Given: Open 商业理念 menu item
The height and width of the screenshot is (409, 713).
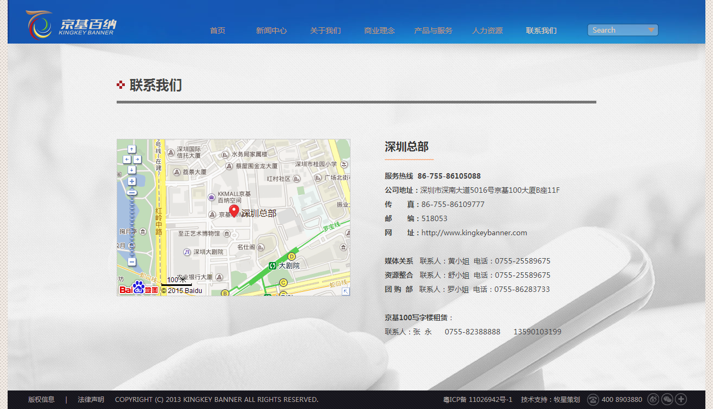Looking at the screenshot, I should pyautogui.click(x=379, y=30).
